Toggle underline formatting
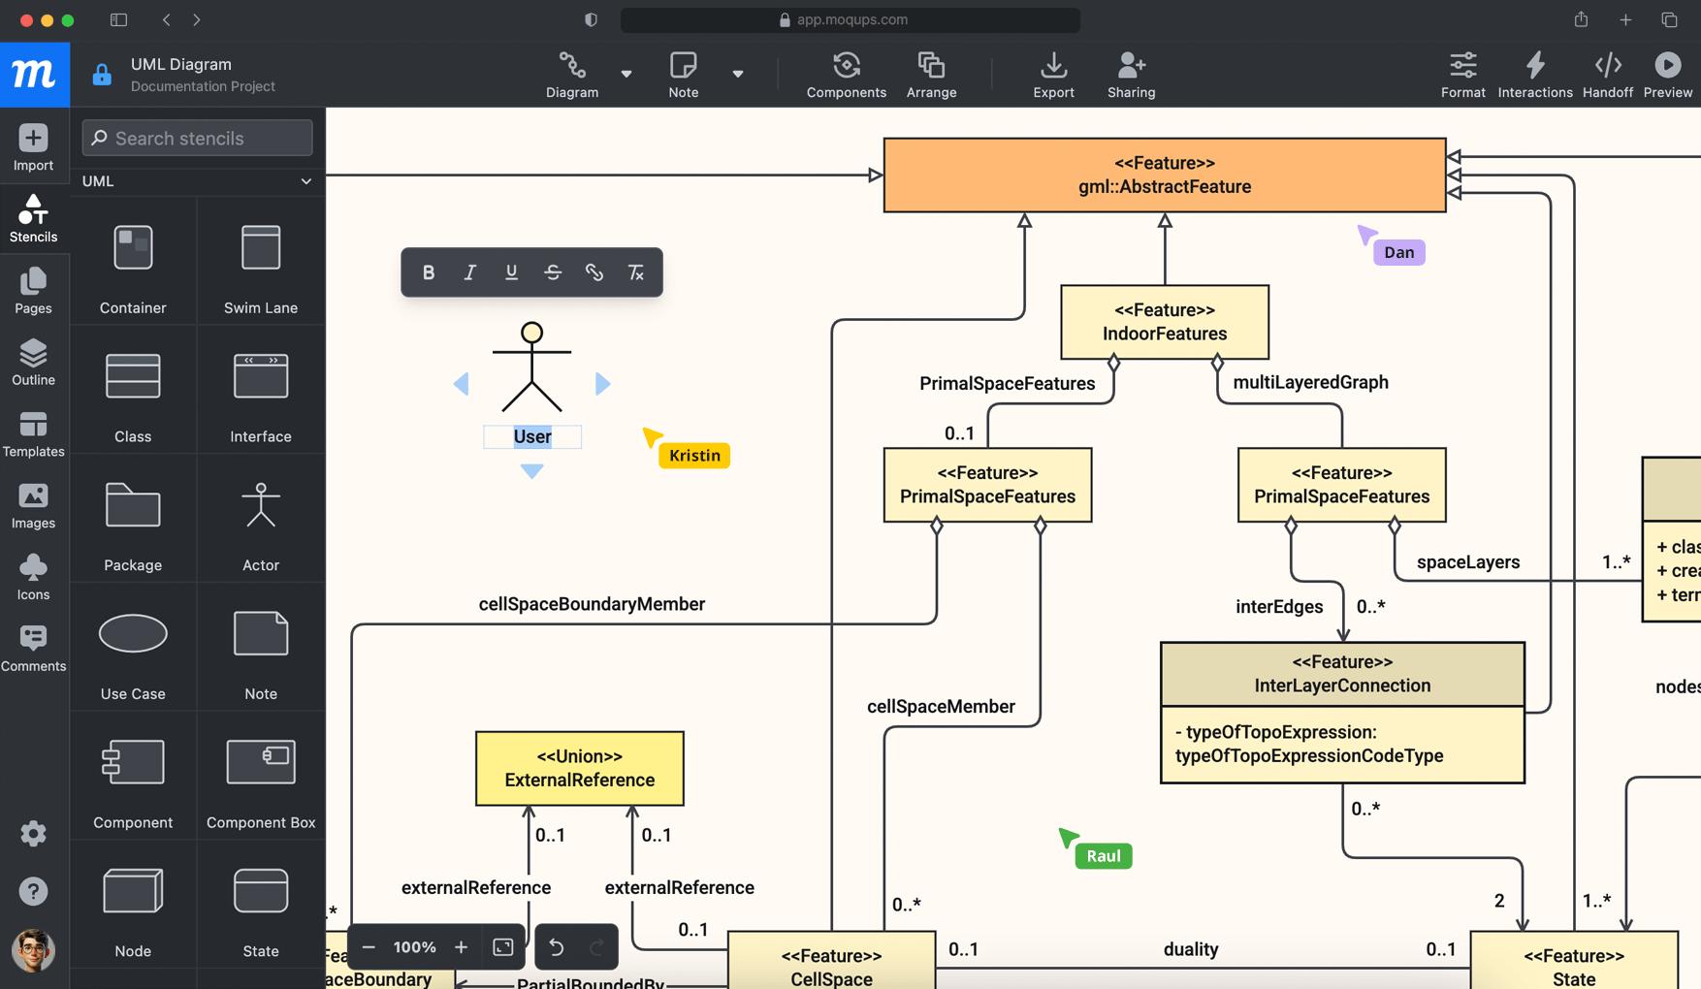Screen dimensions: 1701x989 pos(511,272)
